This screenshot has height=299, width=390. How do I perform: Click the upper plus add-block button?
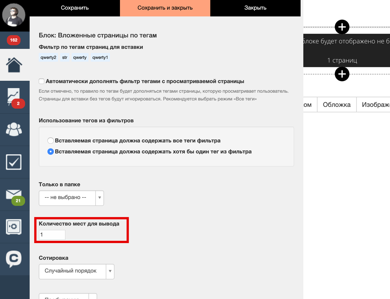pos(342,27)
